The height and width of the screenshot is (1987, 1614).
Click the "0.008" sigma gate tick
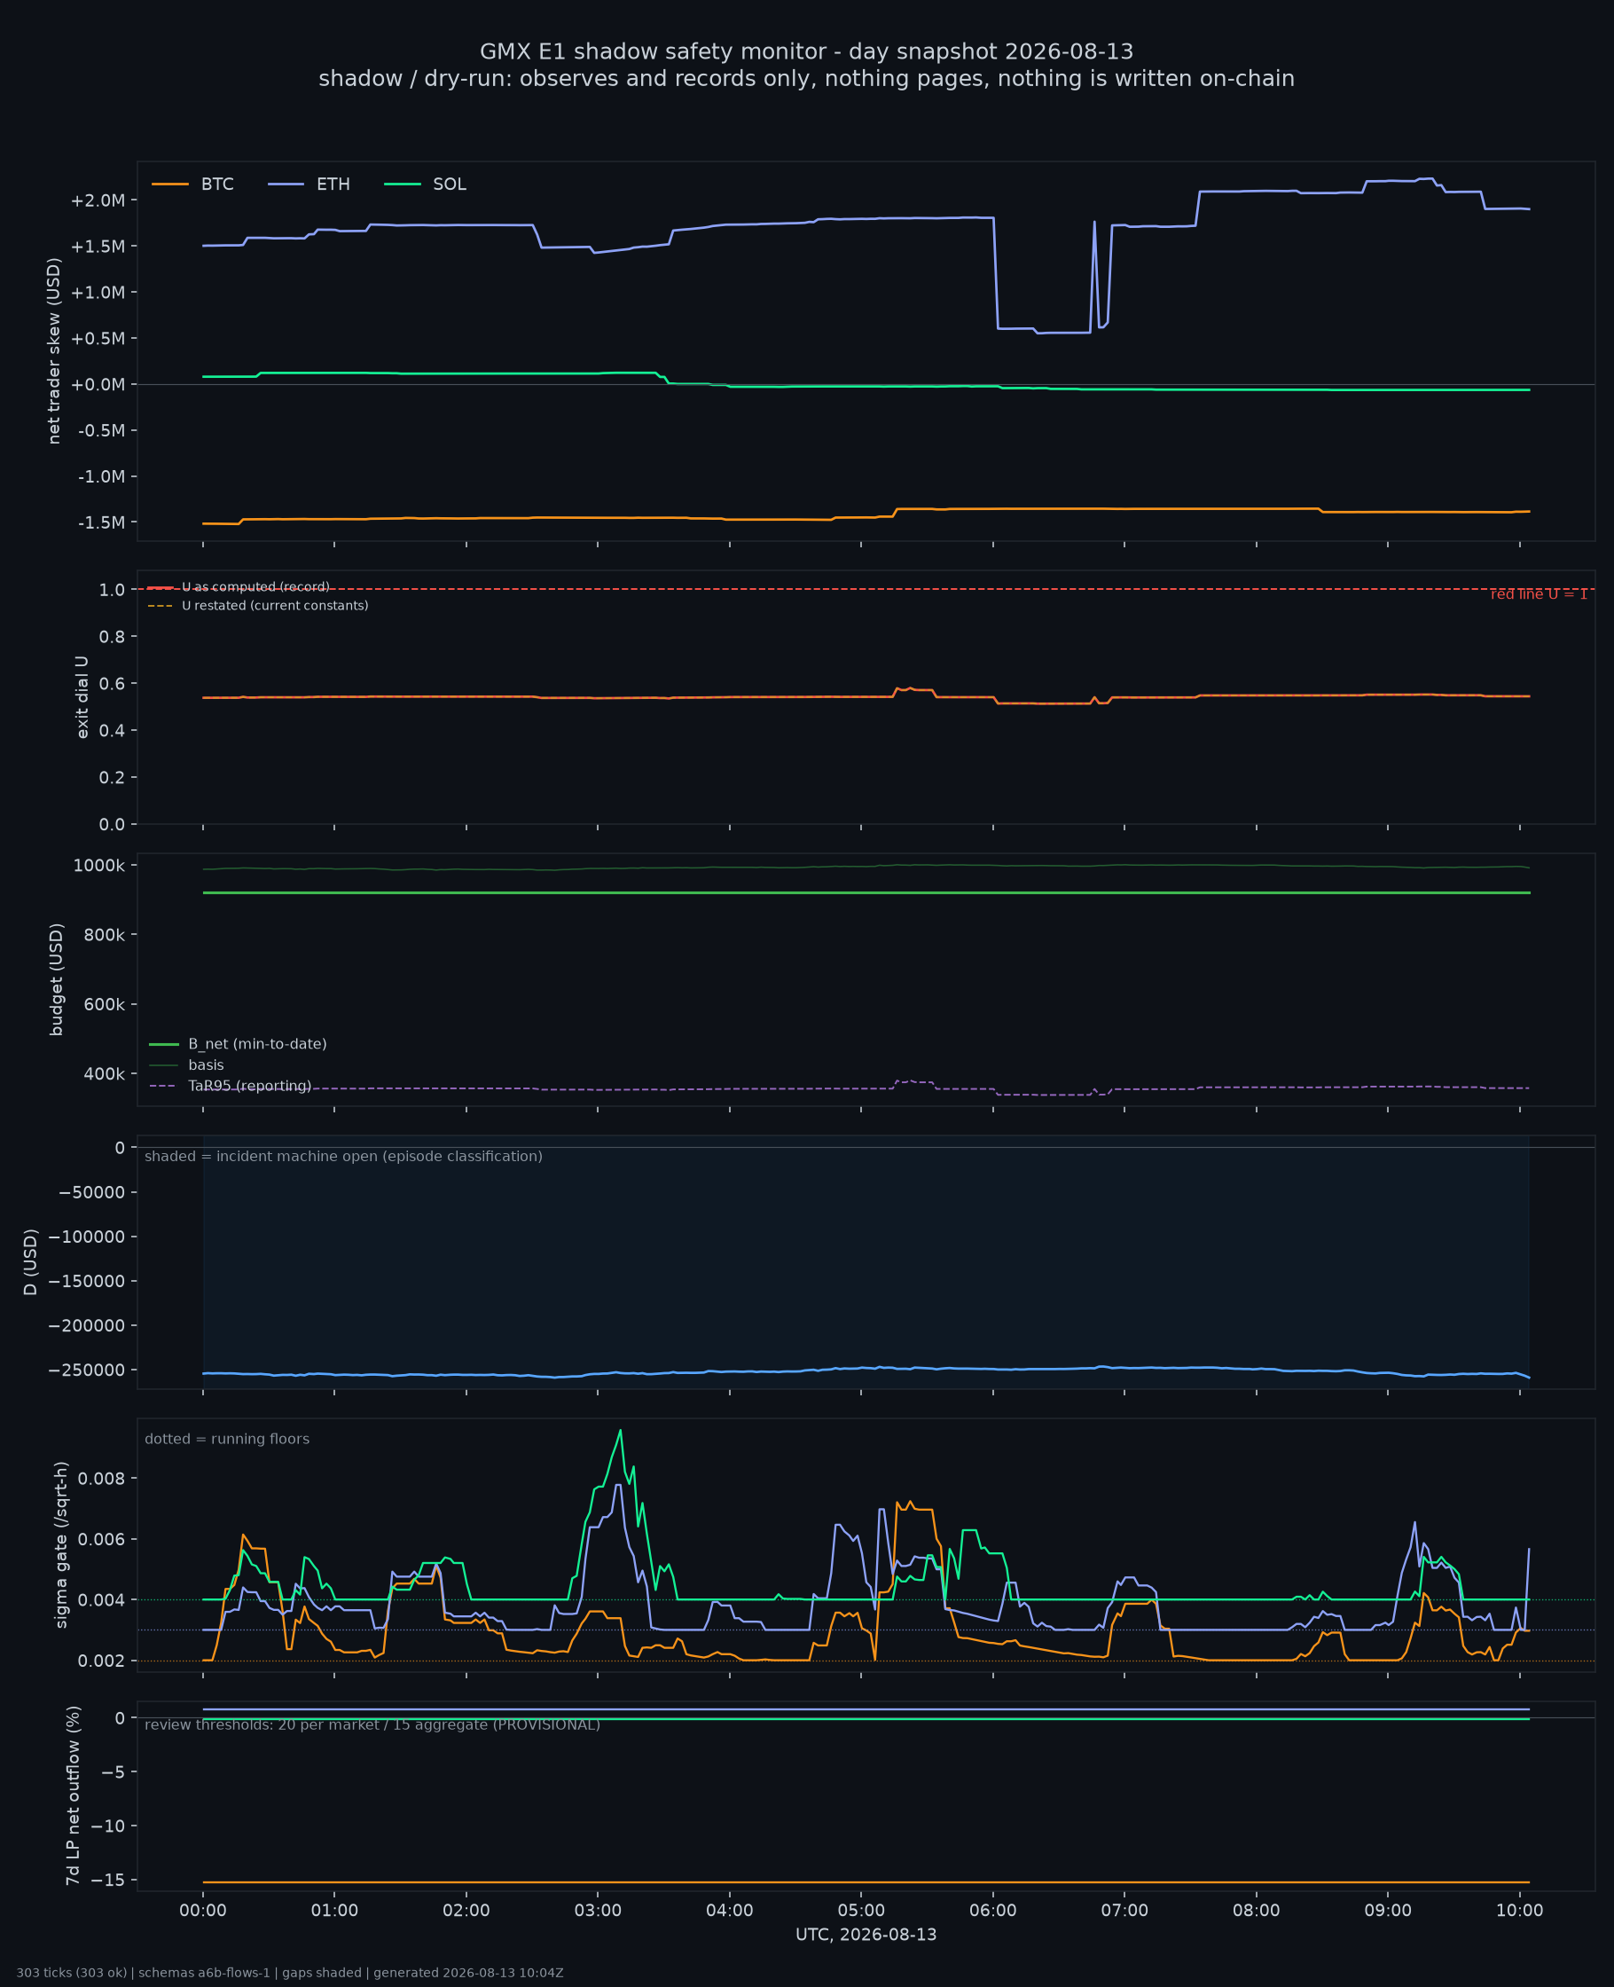pos(99,1479)
